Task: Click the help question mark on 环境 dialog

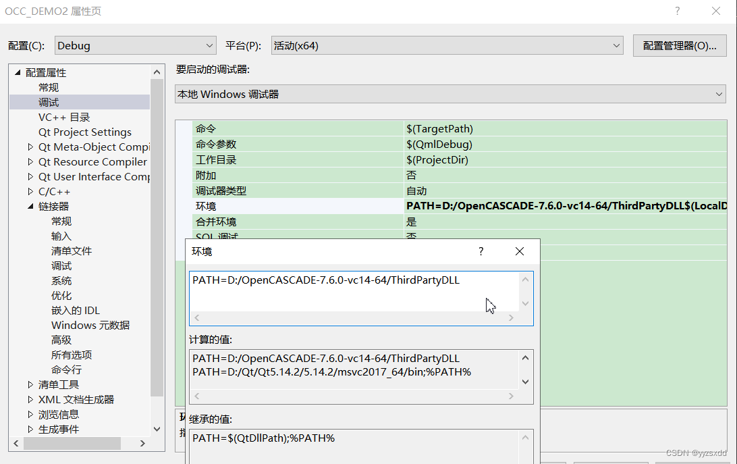Action: pos(481,251)
